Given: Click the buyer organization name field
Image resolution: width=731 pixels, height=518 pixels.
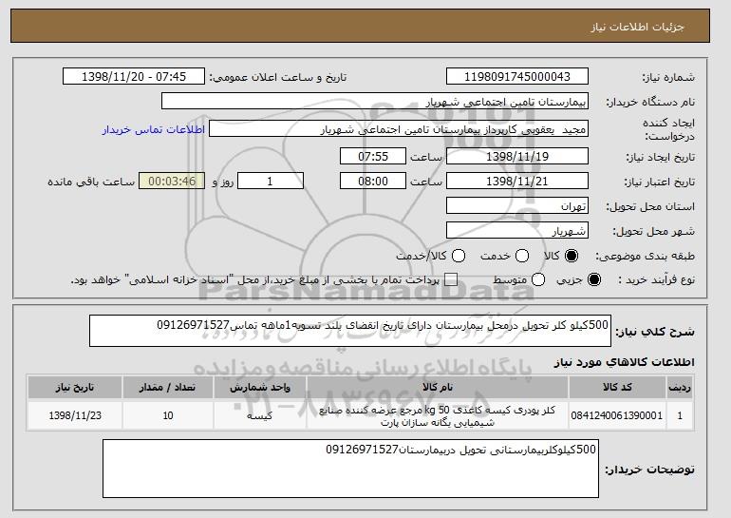Looking at the screenshot, I should pos(375,102).
